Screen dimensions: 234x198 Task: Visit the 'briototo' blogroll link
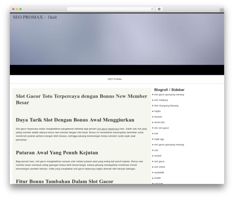158,117
